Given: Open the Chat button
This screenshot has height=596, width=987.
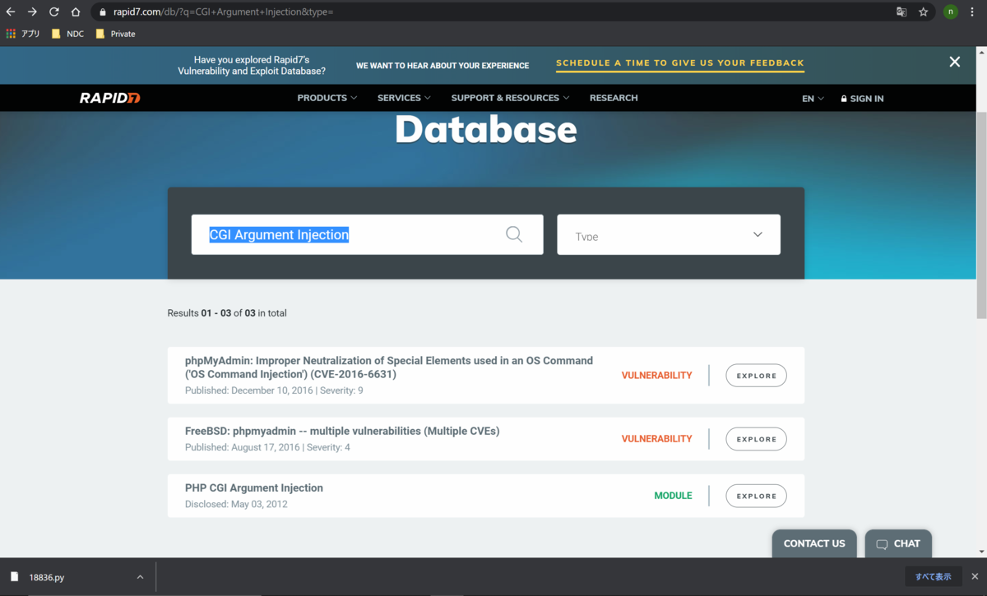Looking at the screenshot, I should 898,543.
